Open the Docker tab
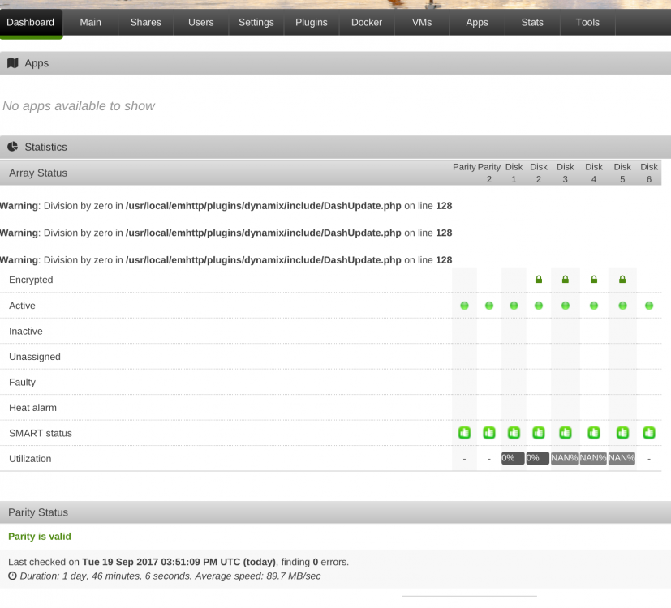Viewport: 671px width, 608px height. [x=366, y=23]
